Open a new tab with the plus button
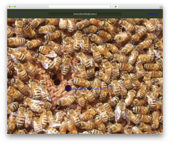170x144 pixels. click(x=161, y=7)
